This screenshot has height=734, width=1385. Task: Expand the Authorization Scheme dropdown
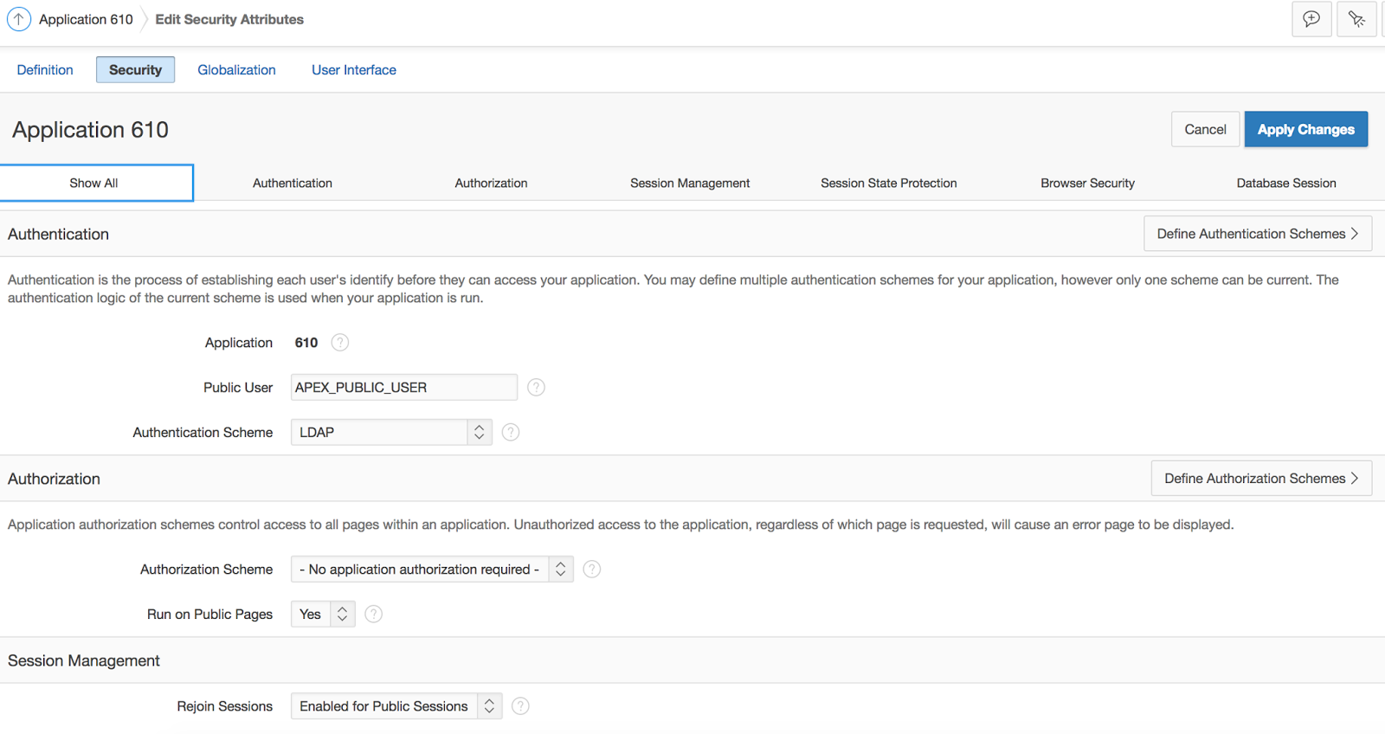(432, 570)
